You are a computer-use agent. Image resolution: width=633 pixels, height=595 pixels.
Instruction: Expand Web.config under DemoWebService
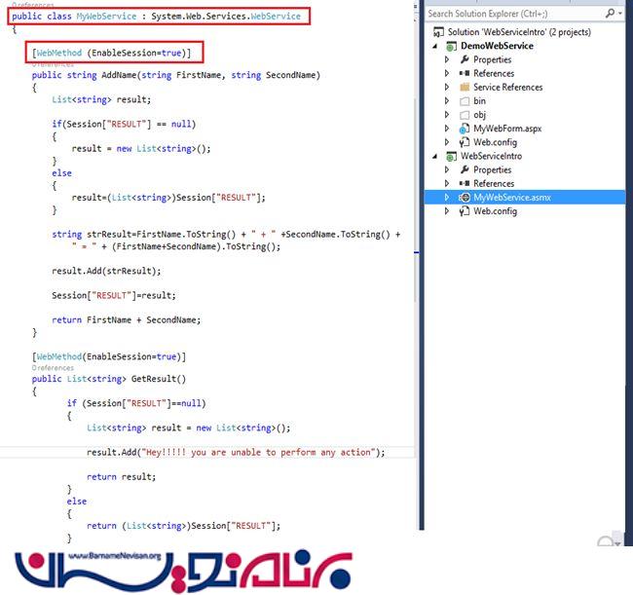tap(447, 141)
